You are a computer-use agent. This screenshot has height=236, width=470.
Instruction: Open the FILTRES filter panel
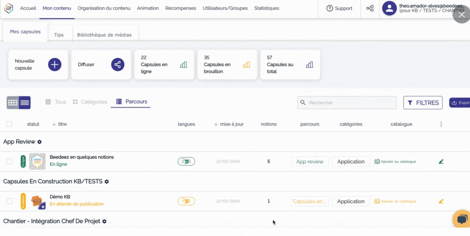[423, 103]
